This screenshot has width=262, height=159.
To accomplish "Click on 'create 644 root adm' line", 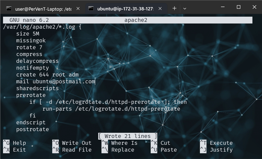I will point(47,75).
